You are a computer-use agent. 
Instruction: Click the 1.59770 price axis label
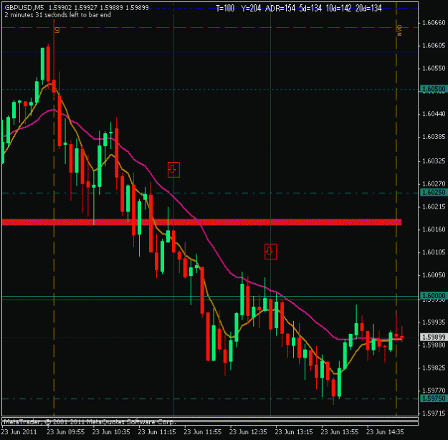[434, 391]
